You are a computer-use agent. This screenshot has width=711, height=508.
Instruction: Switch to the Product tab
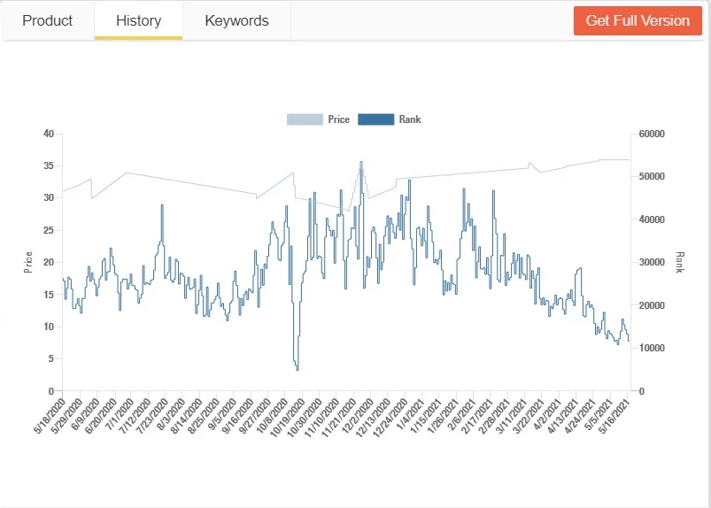[47, 21]
